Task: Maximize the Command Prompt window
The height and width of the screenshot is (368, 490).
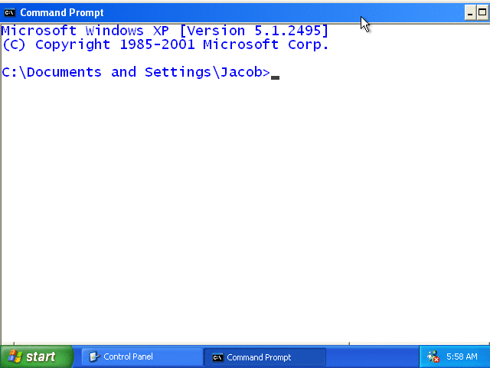Action: click(x=483, y=12)
